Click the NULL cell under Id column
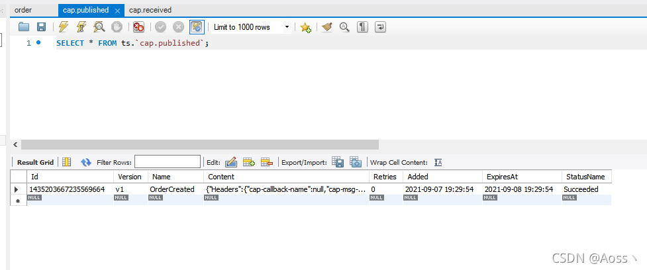 click(x=70, y=200)
